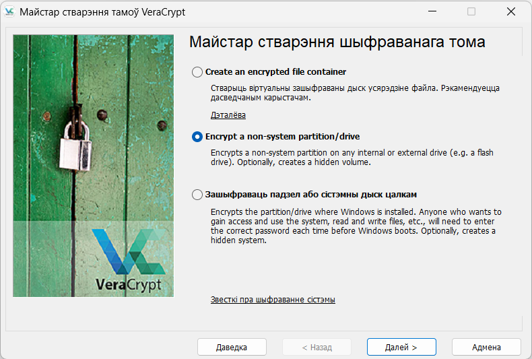Screen dimensions: 532x359
Task: Click the window title 'Майстар стварэння тамоў VeraCrypt'
Action: [102, 12]
